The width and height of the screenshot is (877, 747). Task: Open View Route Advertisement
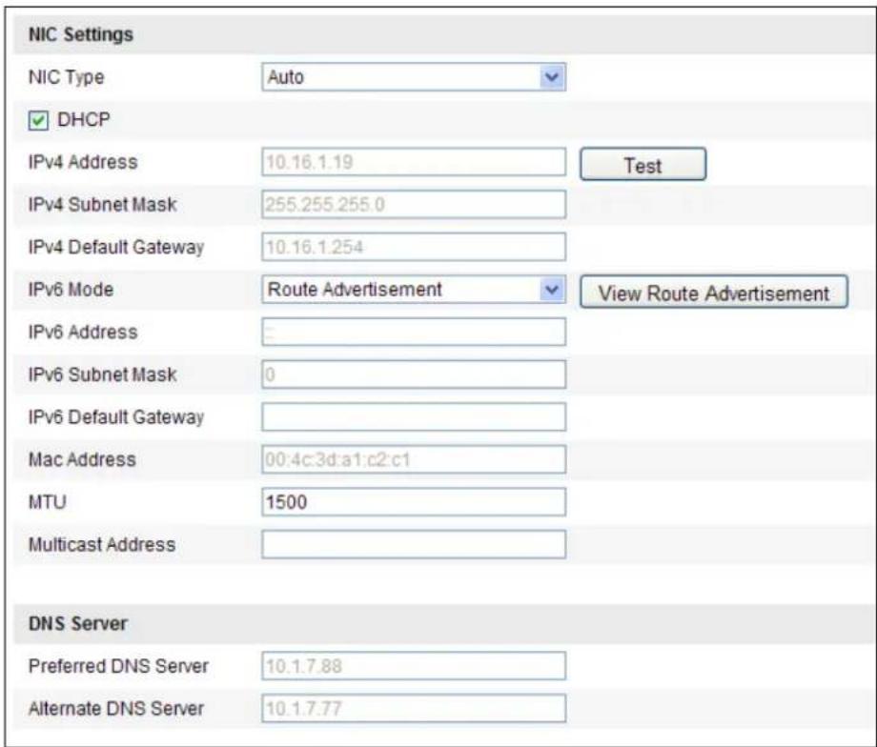point(714,292)
